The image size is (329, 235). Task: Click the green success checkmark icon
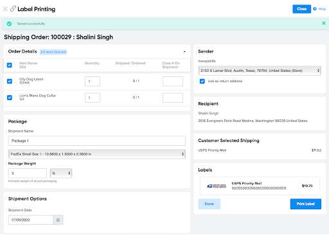pos(9,24)
